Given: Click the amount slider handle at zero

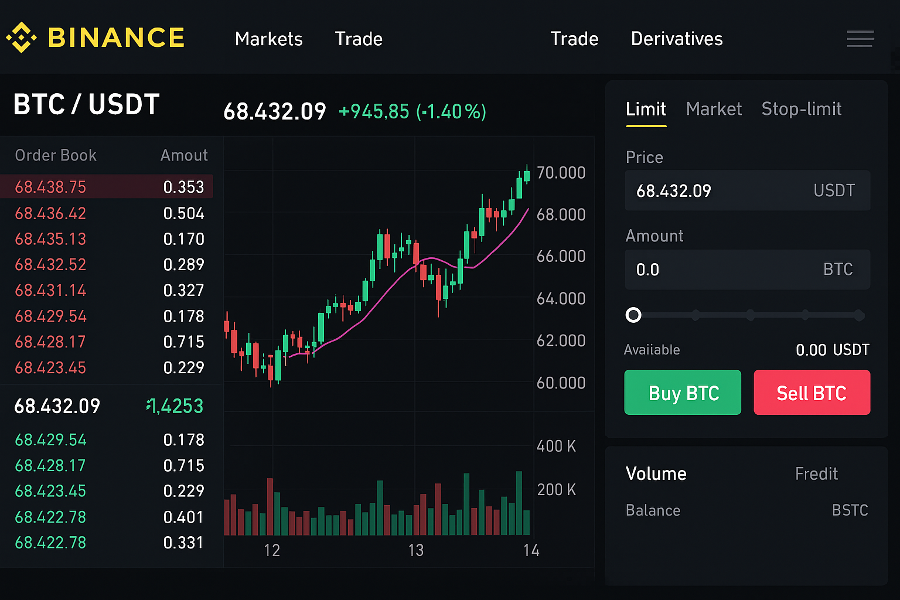Looking at the screenshot, I should pos(633,315).
